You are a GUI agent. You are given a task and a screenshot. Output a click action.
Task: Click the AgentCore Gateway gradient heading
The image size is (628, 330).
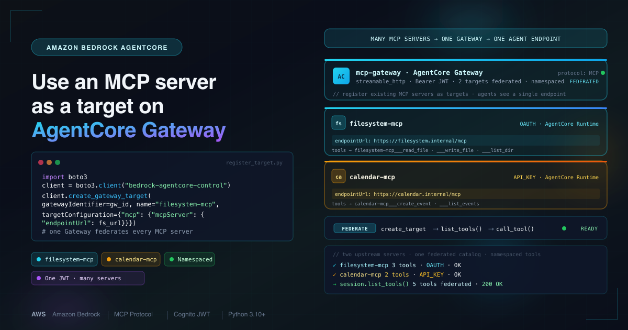point(129,130)
